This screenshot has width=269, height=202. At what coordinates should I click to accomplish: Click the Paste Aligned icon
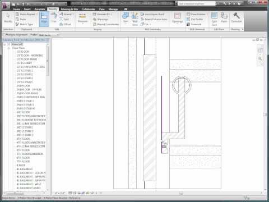pos(17,14)
